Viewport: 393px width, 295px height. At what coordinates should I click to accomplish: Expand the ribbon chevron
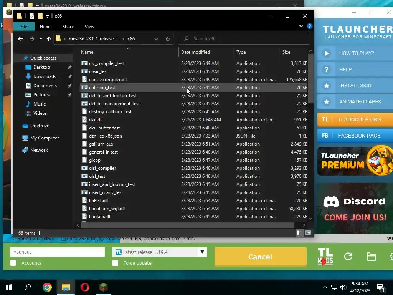pos(301,26)
